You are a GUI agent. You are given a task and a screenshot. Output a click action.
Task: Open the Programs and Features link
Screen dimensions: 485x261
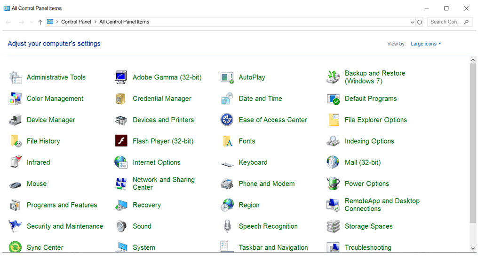click(x=62, y=205)
